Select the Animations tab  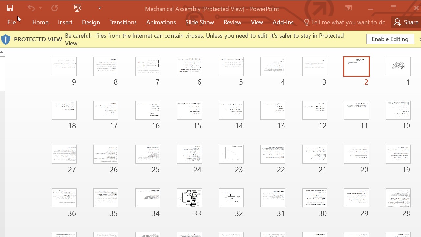(x=161, y=22)
